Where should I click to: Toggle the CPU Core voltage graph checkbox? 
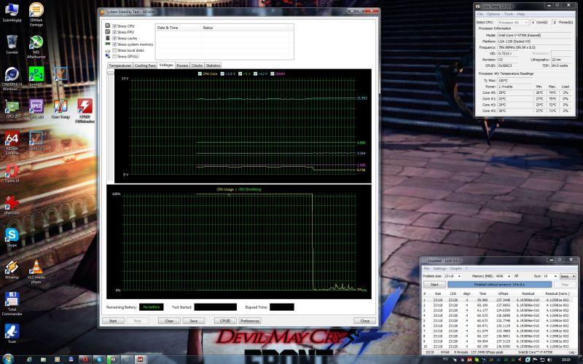(200, 74)
